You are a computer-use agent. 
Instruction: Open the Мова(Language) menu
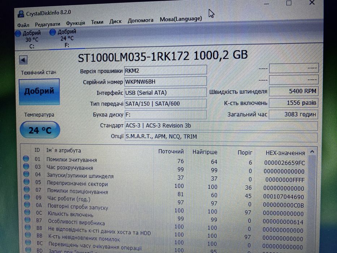[181, 19]
